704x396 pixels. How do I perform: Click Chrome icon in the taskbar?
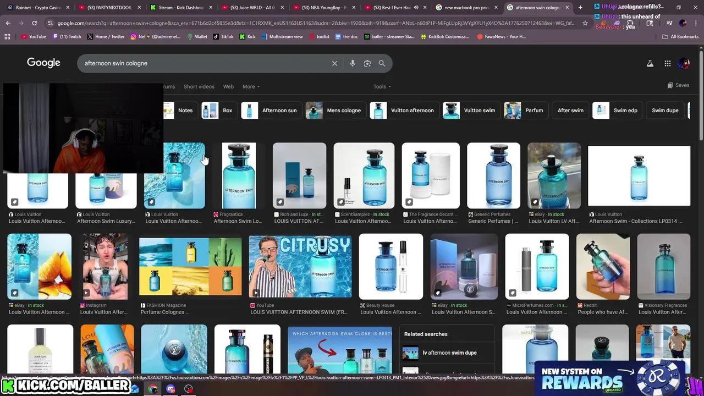(153, 389)
